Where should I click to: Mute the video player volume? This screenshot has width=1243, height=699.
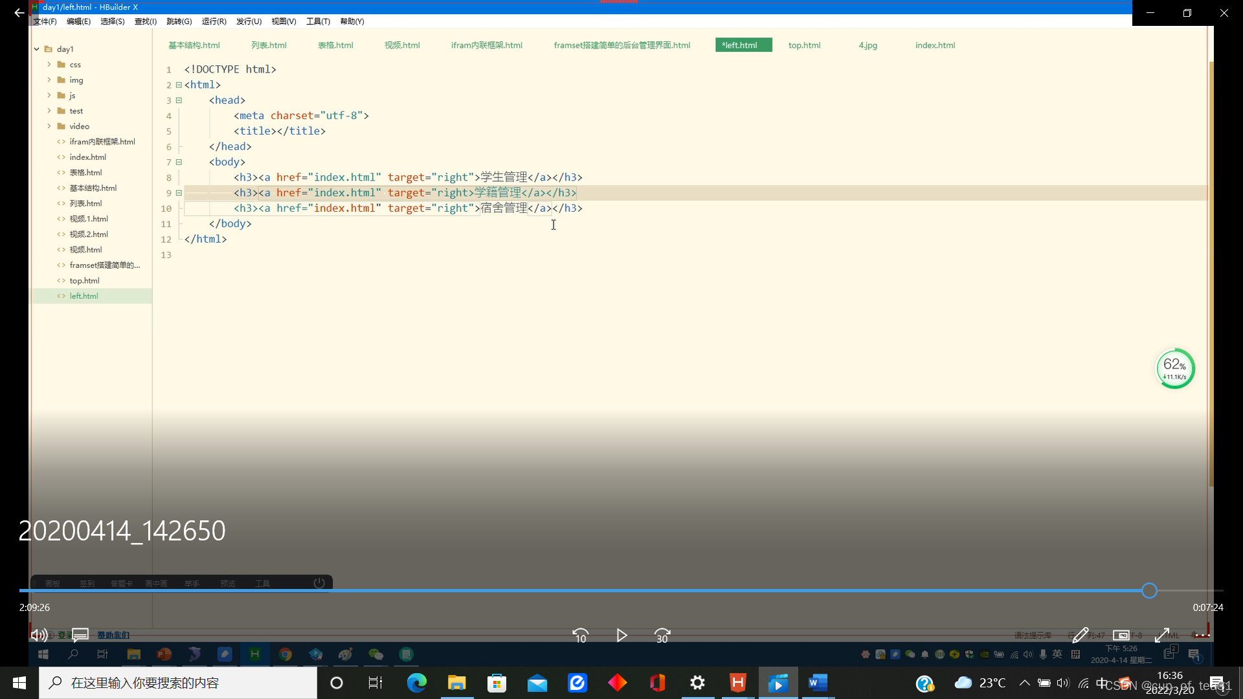(x=39, y=635)
